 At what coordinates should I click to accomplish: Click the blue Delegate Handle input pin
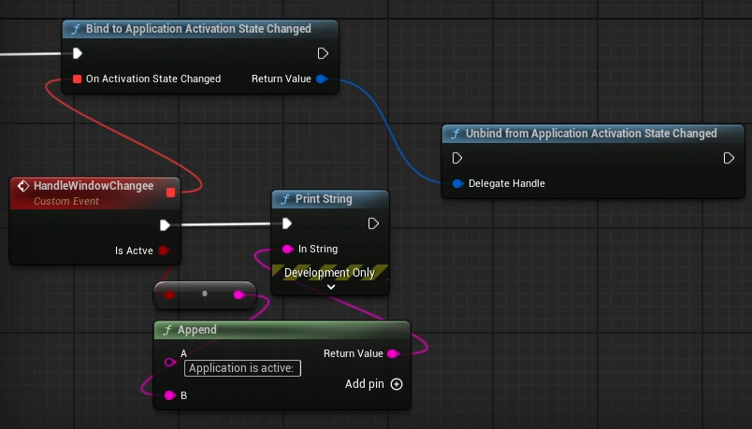click(x=457, y=184)
